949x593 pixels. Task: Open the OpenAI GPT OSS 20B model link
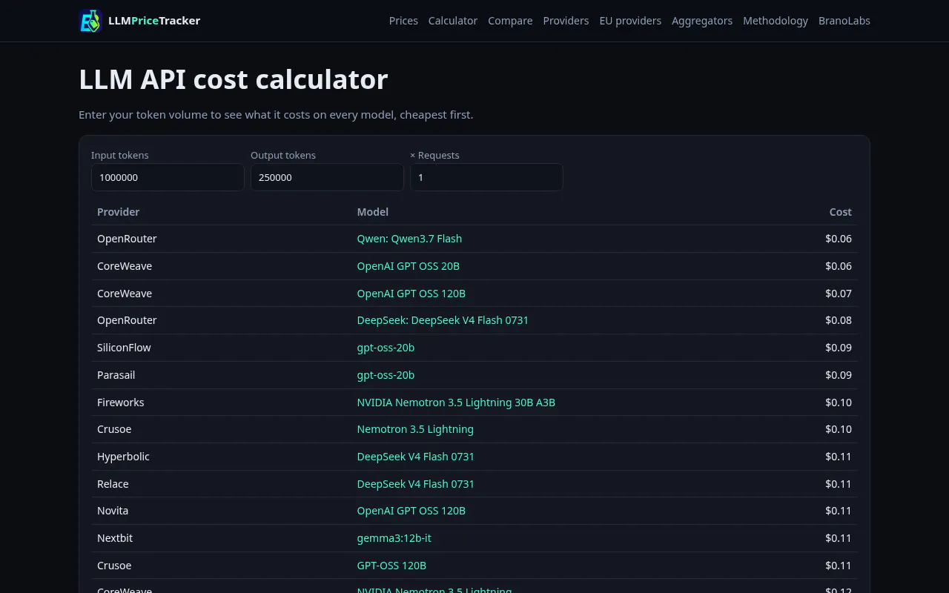coord(409,266)
